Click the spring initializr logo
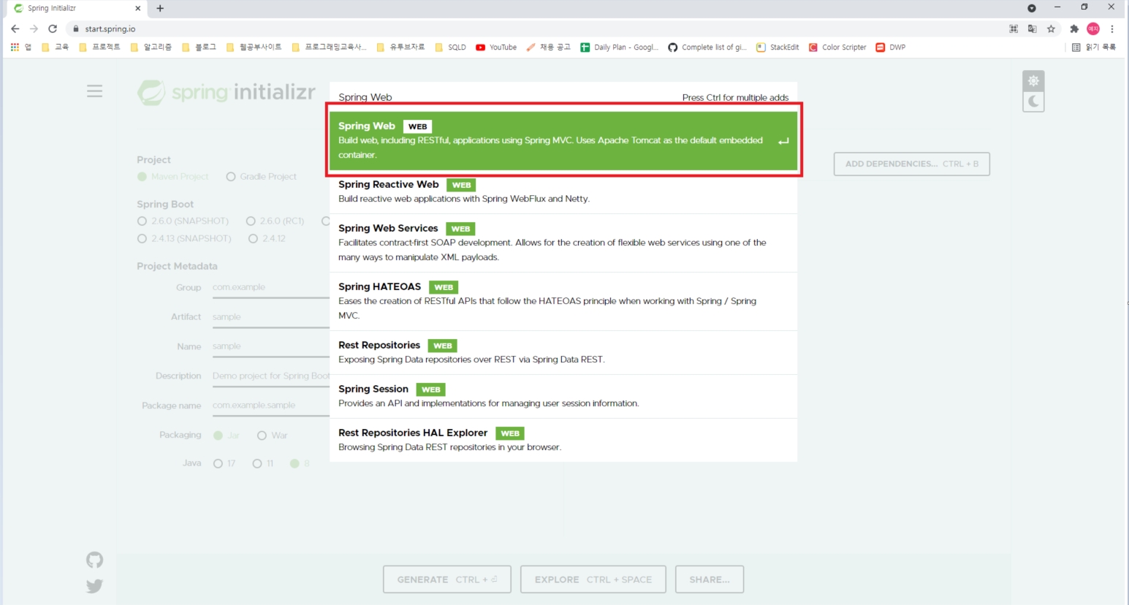This screenshot has width=1129, height=605. pyautogui.click(x=227, y=92)
